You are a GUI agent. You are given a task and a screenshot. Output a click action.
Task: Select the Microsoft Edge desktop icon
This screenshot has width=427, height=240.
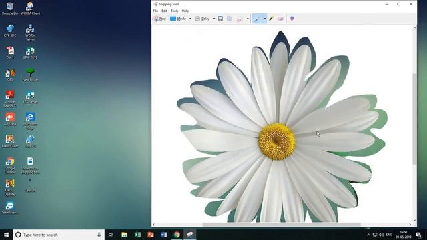pos(30,121)
